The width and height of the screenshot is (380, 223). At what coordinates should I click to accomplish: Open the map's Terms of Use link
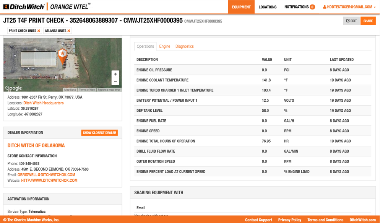click(x=87, y=90)
